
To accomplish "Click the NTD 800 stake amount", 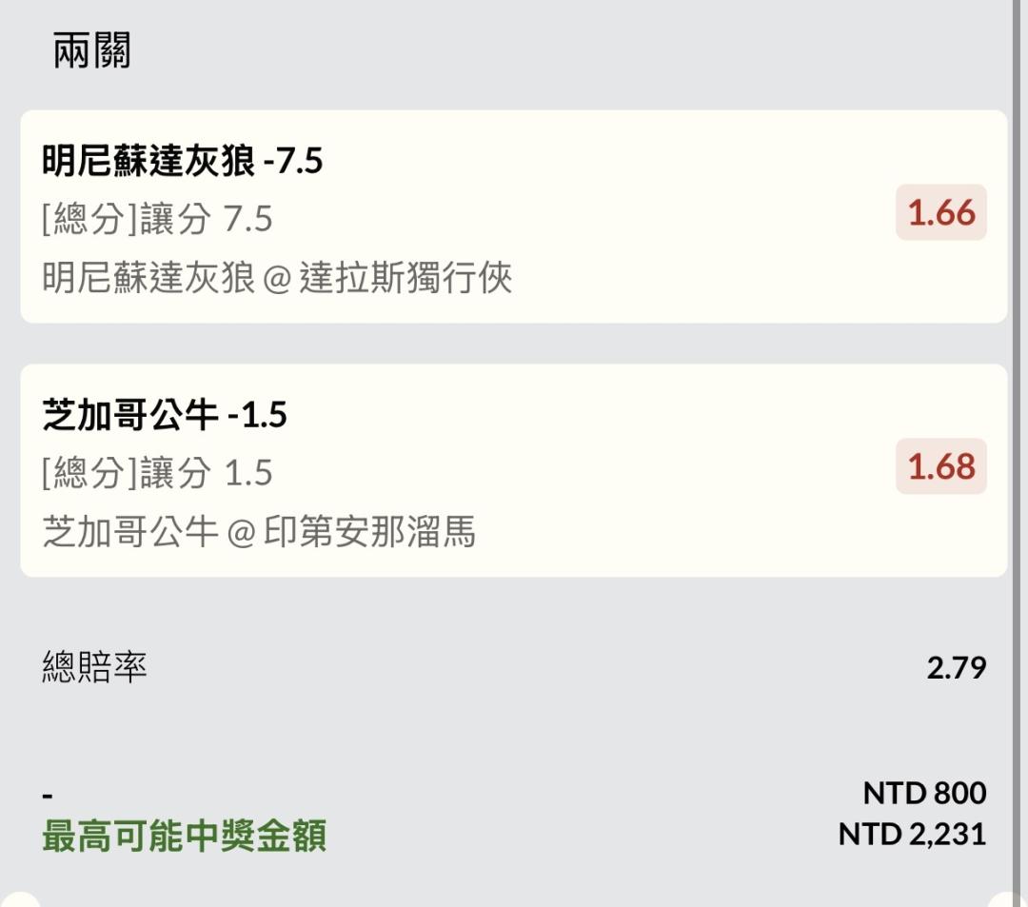I will click(x=923, y=793).
